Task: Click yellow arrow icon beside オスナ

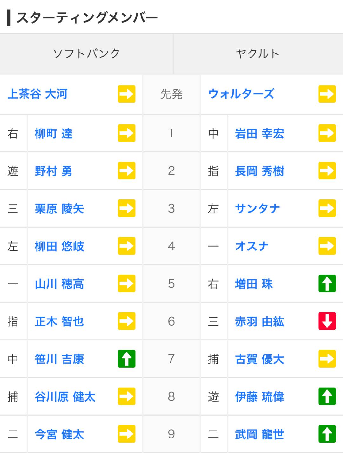Action: click(x=327, y=246)
